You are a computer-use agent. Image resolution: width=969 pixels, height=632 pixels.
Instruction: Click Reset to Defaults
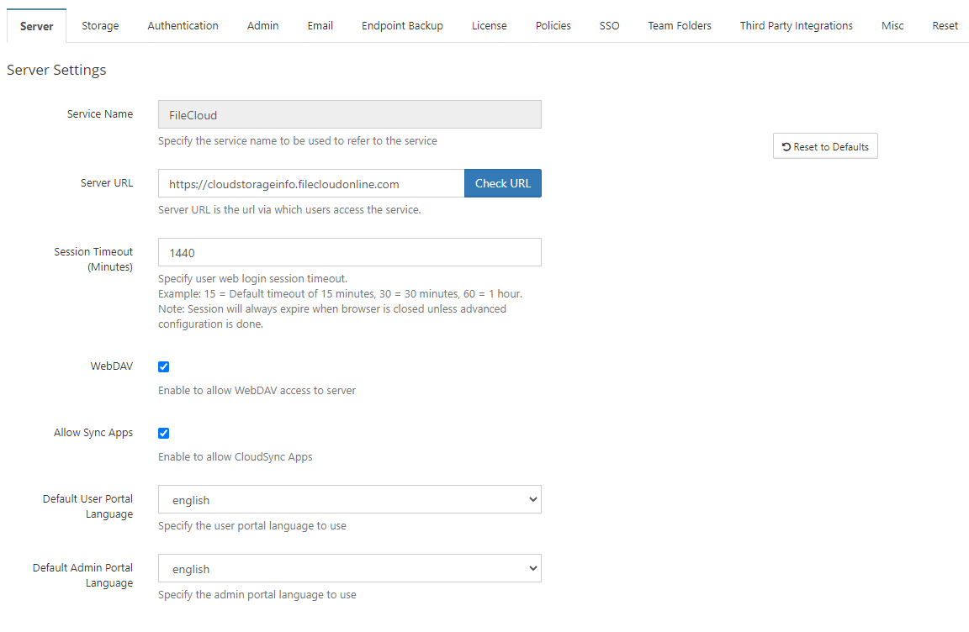click(825, 145)
